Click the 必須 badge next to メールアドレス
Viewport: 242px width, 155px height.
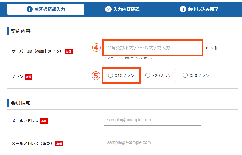pos(43,121)
